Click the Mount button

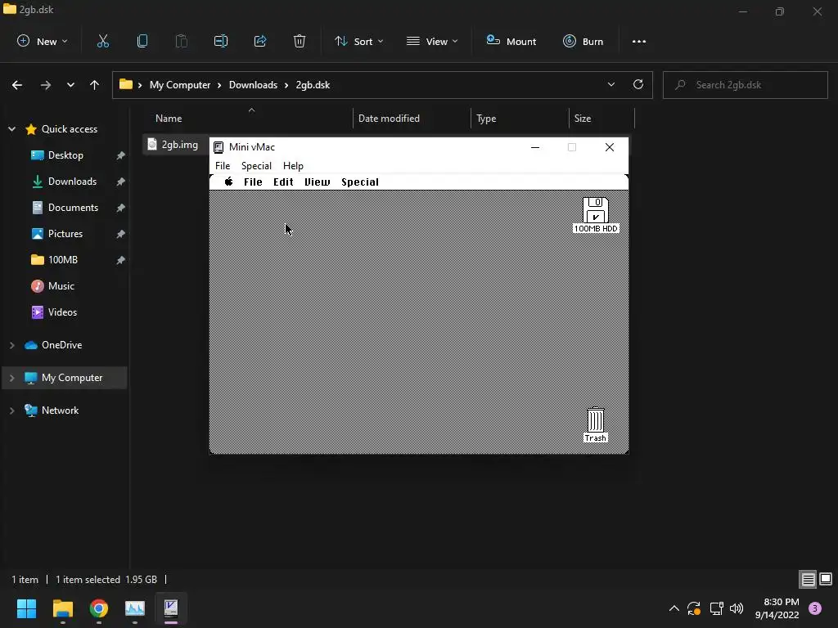click(x=511, y=41)
